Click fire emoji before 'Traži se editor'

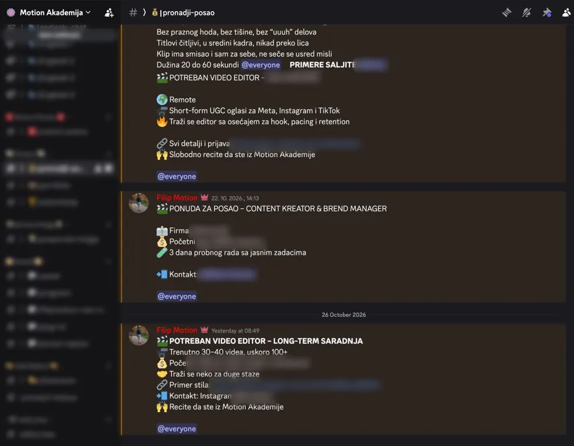point(162,122)
